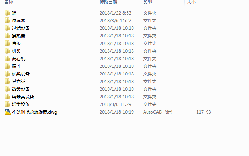Select the 不锈钢搅龙螺旋带.dwg file name
Screen dimensions: 249x156
point(35,112)
